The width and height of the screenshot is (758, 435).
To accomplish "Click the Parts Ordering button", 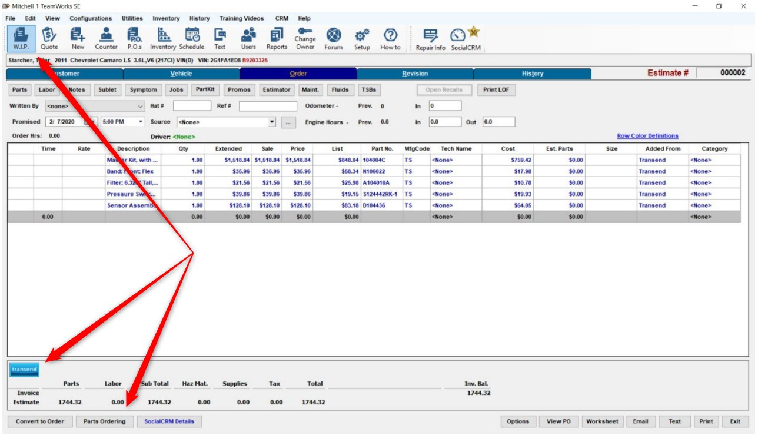I will (104, 421).
